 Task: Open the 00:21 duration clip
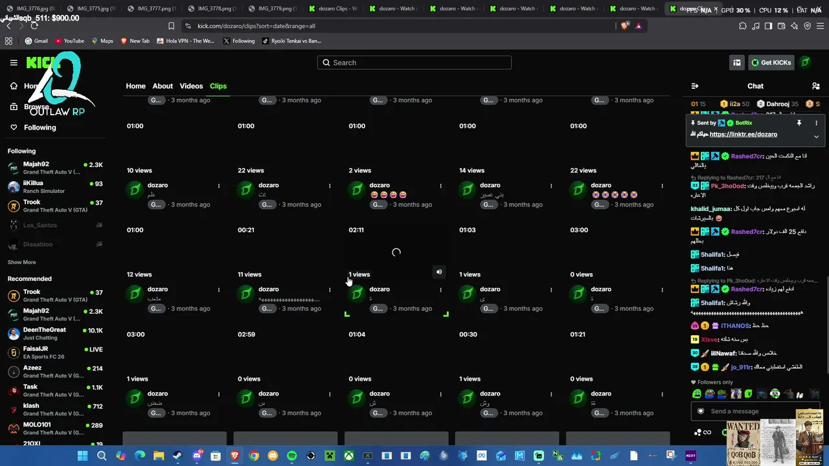pyautogui.click(x=286, y=252)
